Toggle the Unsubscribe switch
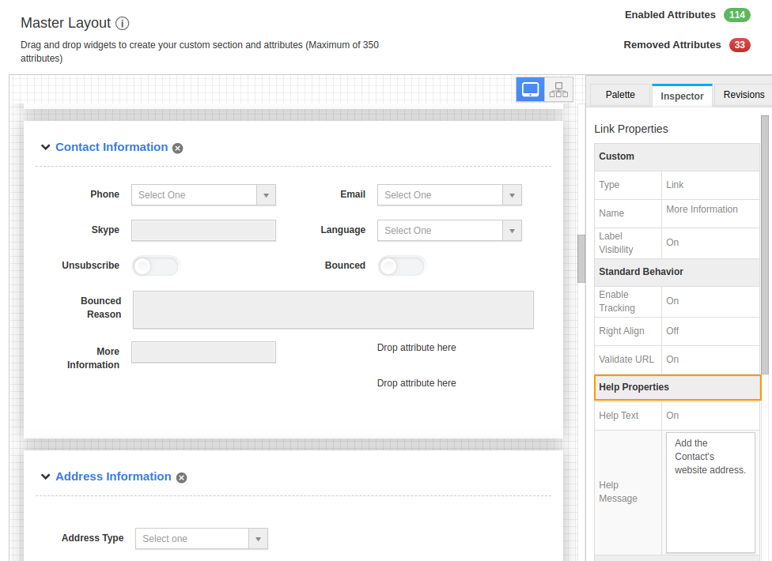Image resolution: width=772 pixels, height=561 pixels. (x=155, y=266)
